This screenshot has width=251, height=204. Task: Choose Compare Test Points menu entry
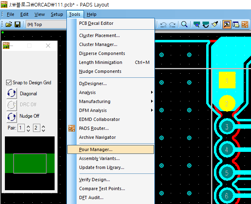point(110,189)
